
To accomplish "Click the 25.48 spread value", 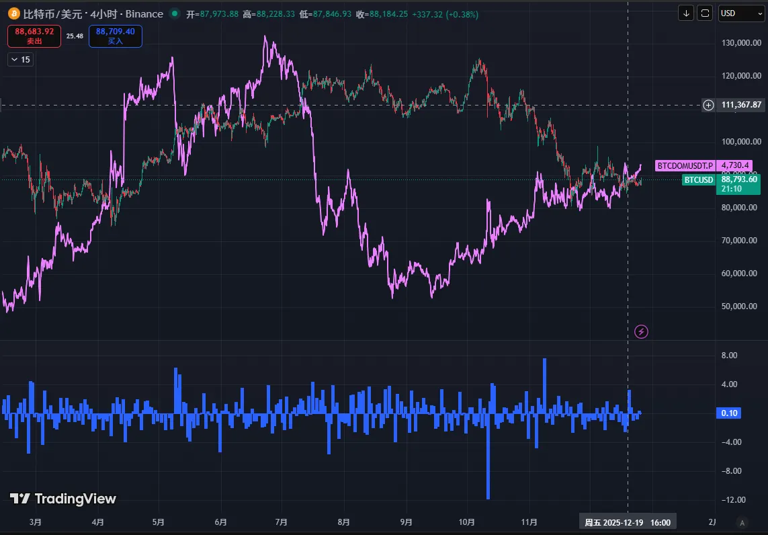I will [75, 36].
